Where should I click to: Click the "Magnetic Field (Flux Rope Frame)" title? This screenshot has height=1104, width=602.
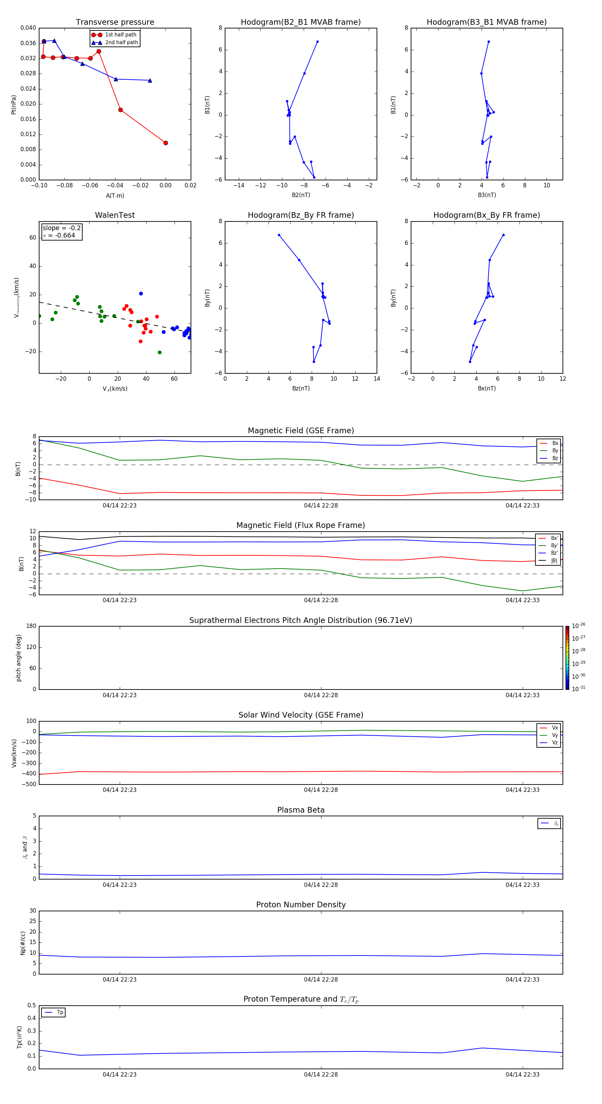coord(301,526)
